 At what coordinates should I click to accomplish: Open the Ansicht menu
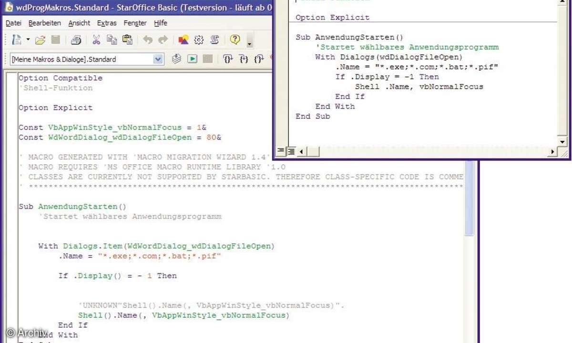coord(79,23)
